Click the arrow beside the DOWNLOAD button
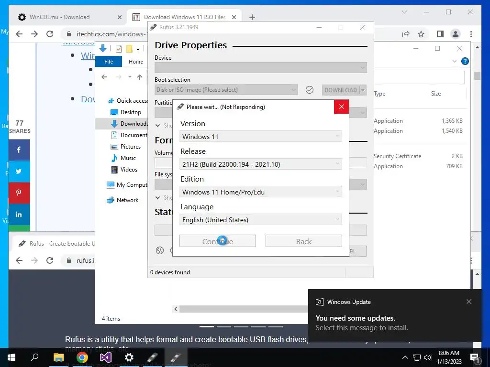The image size is (490, 367). pos(363,90)
